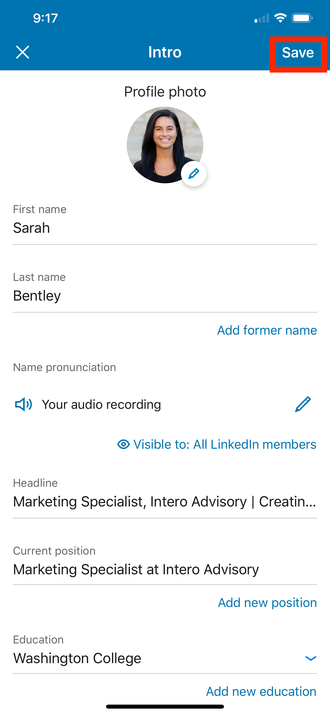The width and height of the screenshot is (330, 715).
Task: Open Washington College education selector
Action: (165, 658)
